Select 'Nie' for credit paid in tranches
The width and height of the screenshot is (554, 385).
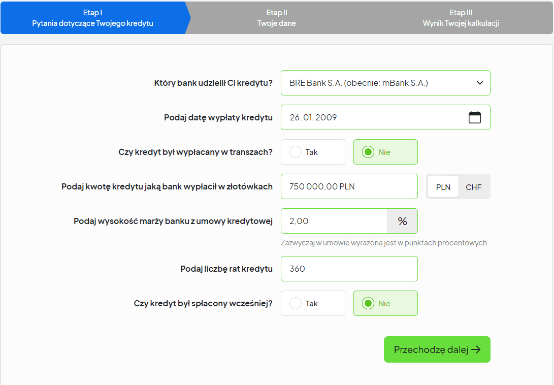tap(385, 152)
